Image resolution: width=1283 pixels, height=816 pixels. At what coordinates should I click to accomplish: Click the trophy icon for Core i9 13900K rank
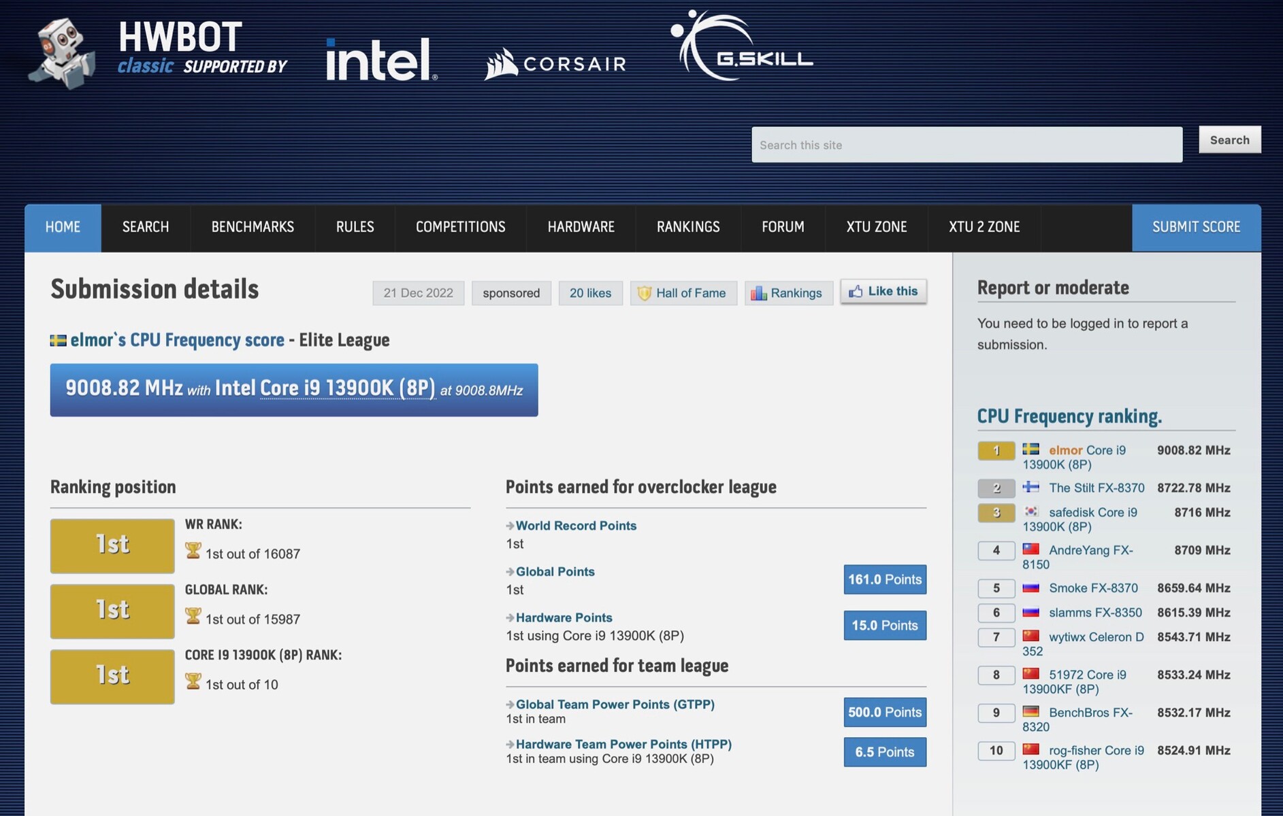tap(193, 681)
